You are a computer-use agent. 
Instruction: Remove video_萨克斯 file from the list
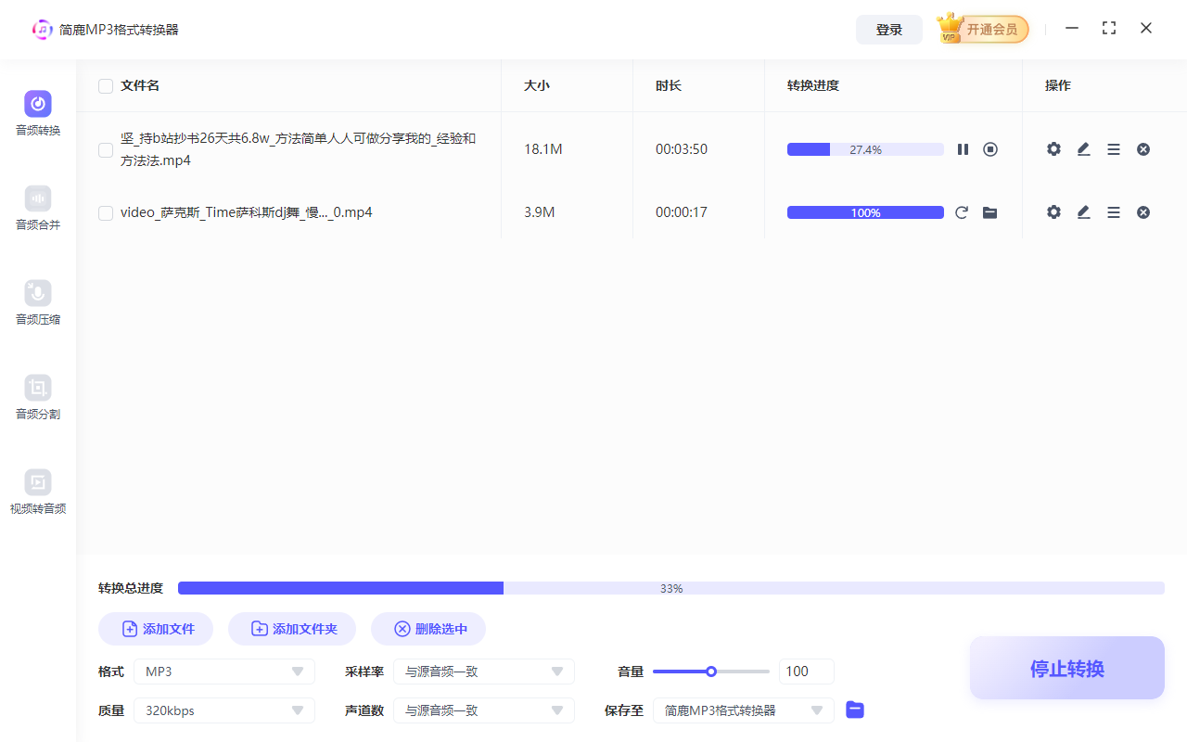pyautogui.click(x=1142, y=211)
